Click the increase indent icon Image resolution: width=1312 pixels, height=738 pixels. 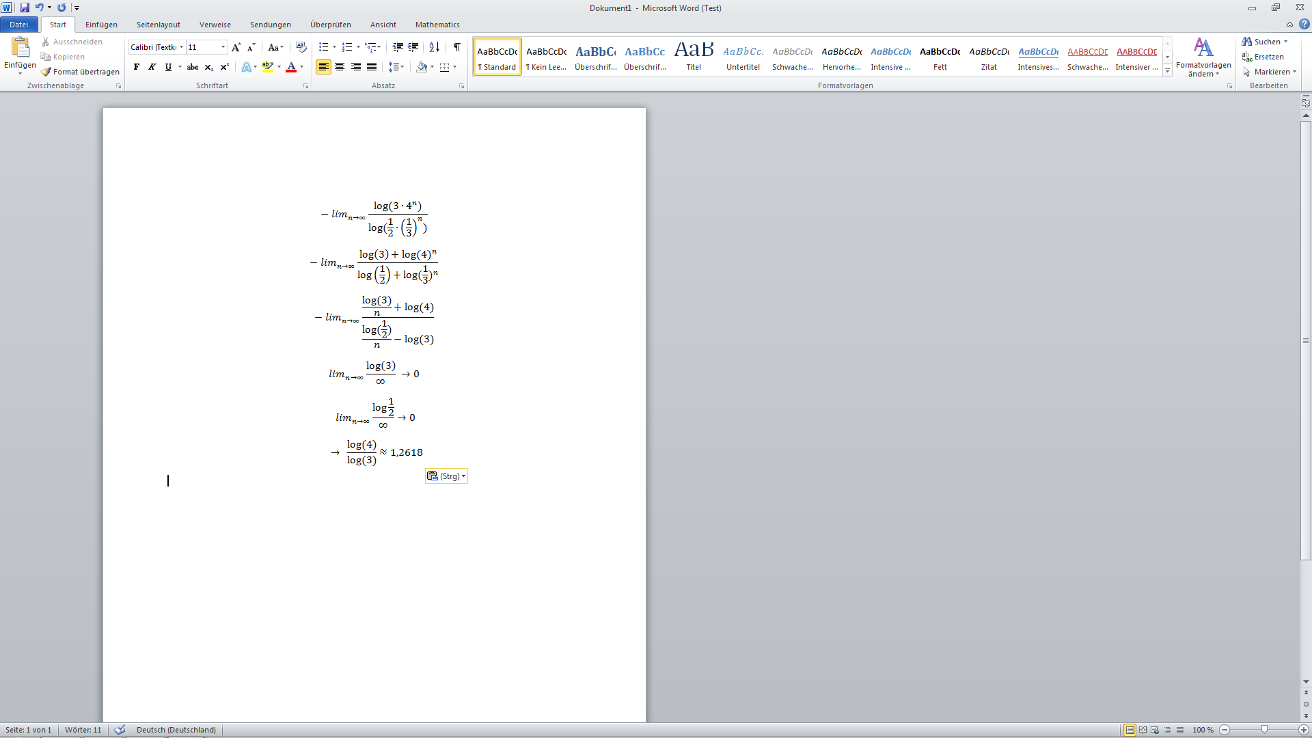(x=413, y=47)
